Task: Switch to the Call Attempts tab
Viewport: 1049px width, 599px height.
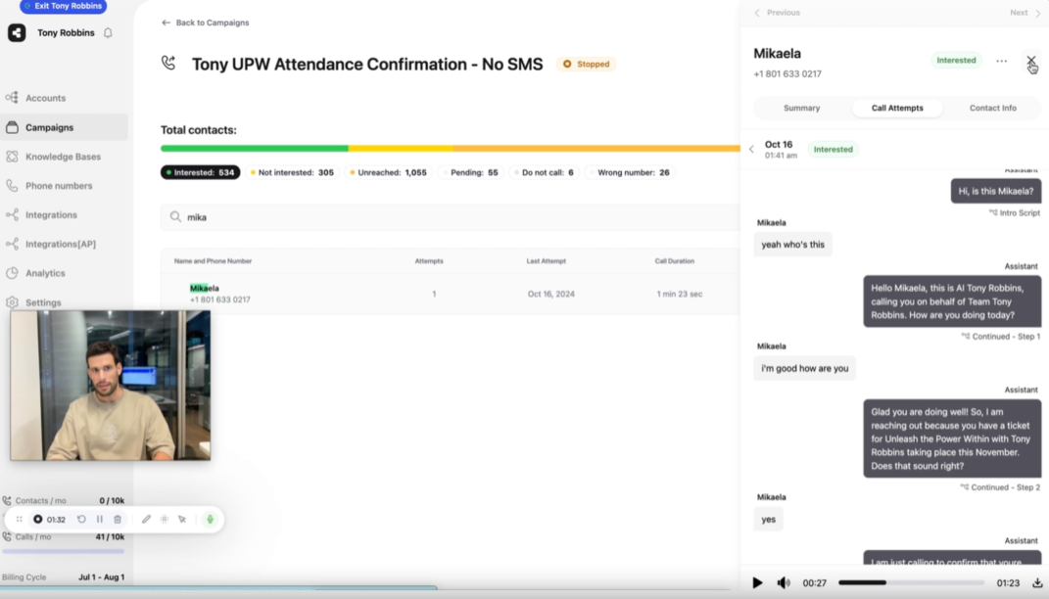Action: click(x=897, y=109)
